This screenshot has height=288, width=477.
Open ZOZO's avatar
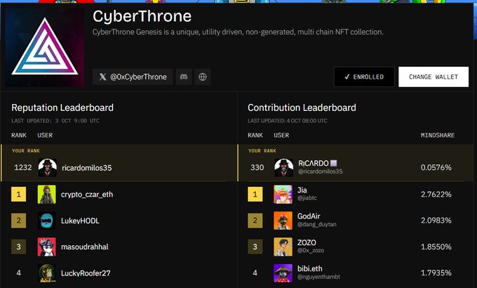[283, 247]
